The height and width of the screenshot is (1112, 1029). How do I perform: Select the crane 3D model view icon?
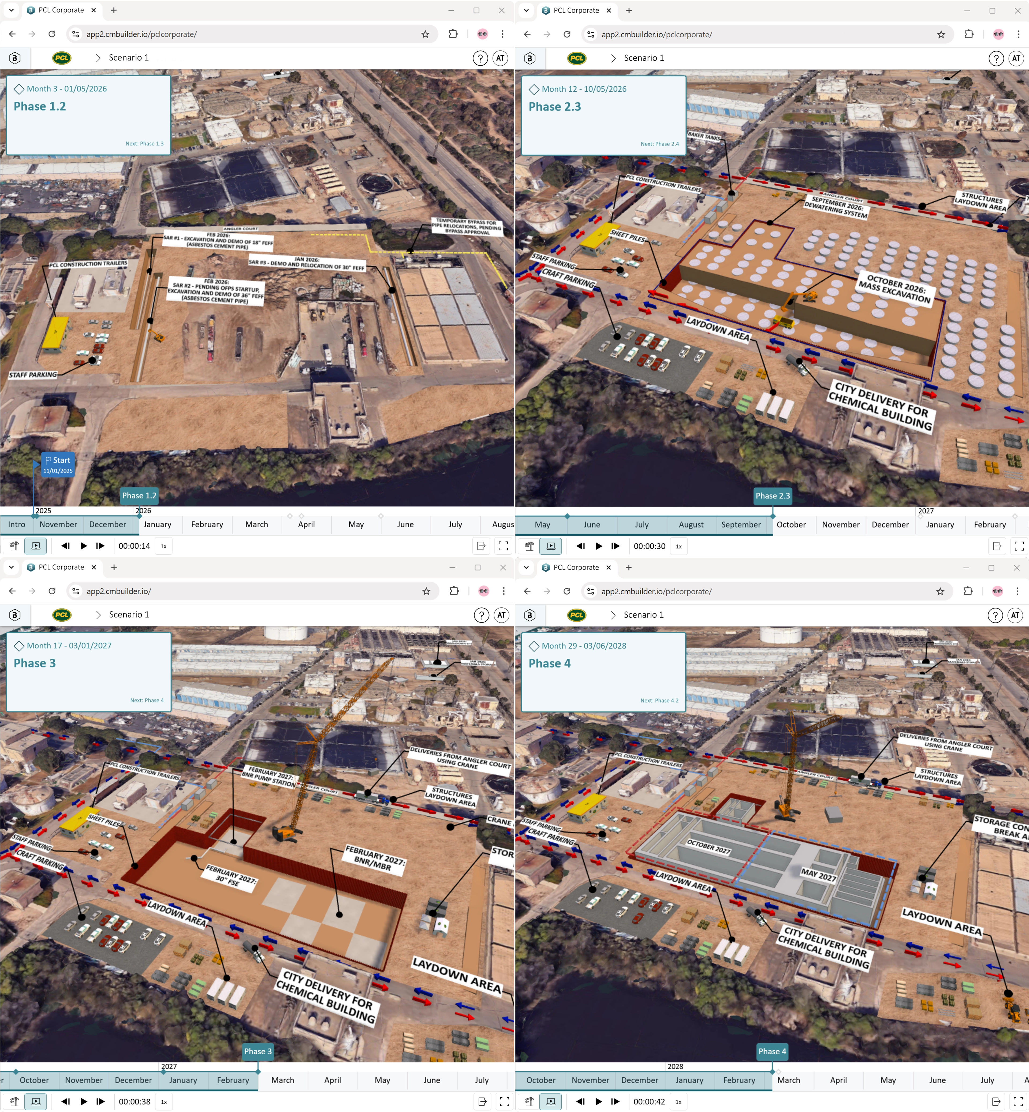tap(15, 546)
